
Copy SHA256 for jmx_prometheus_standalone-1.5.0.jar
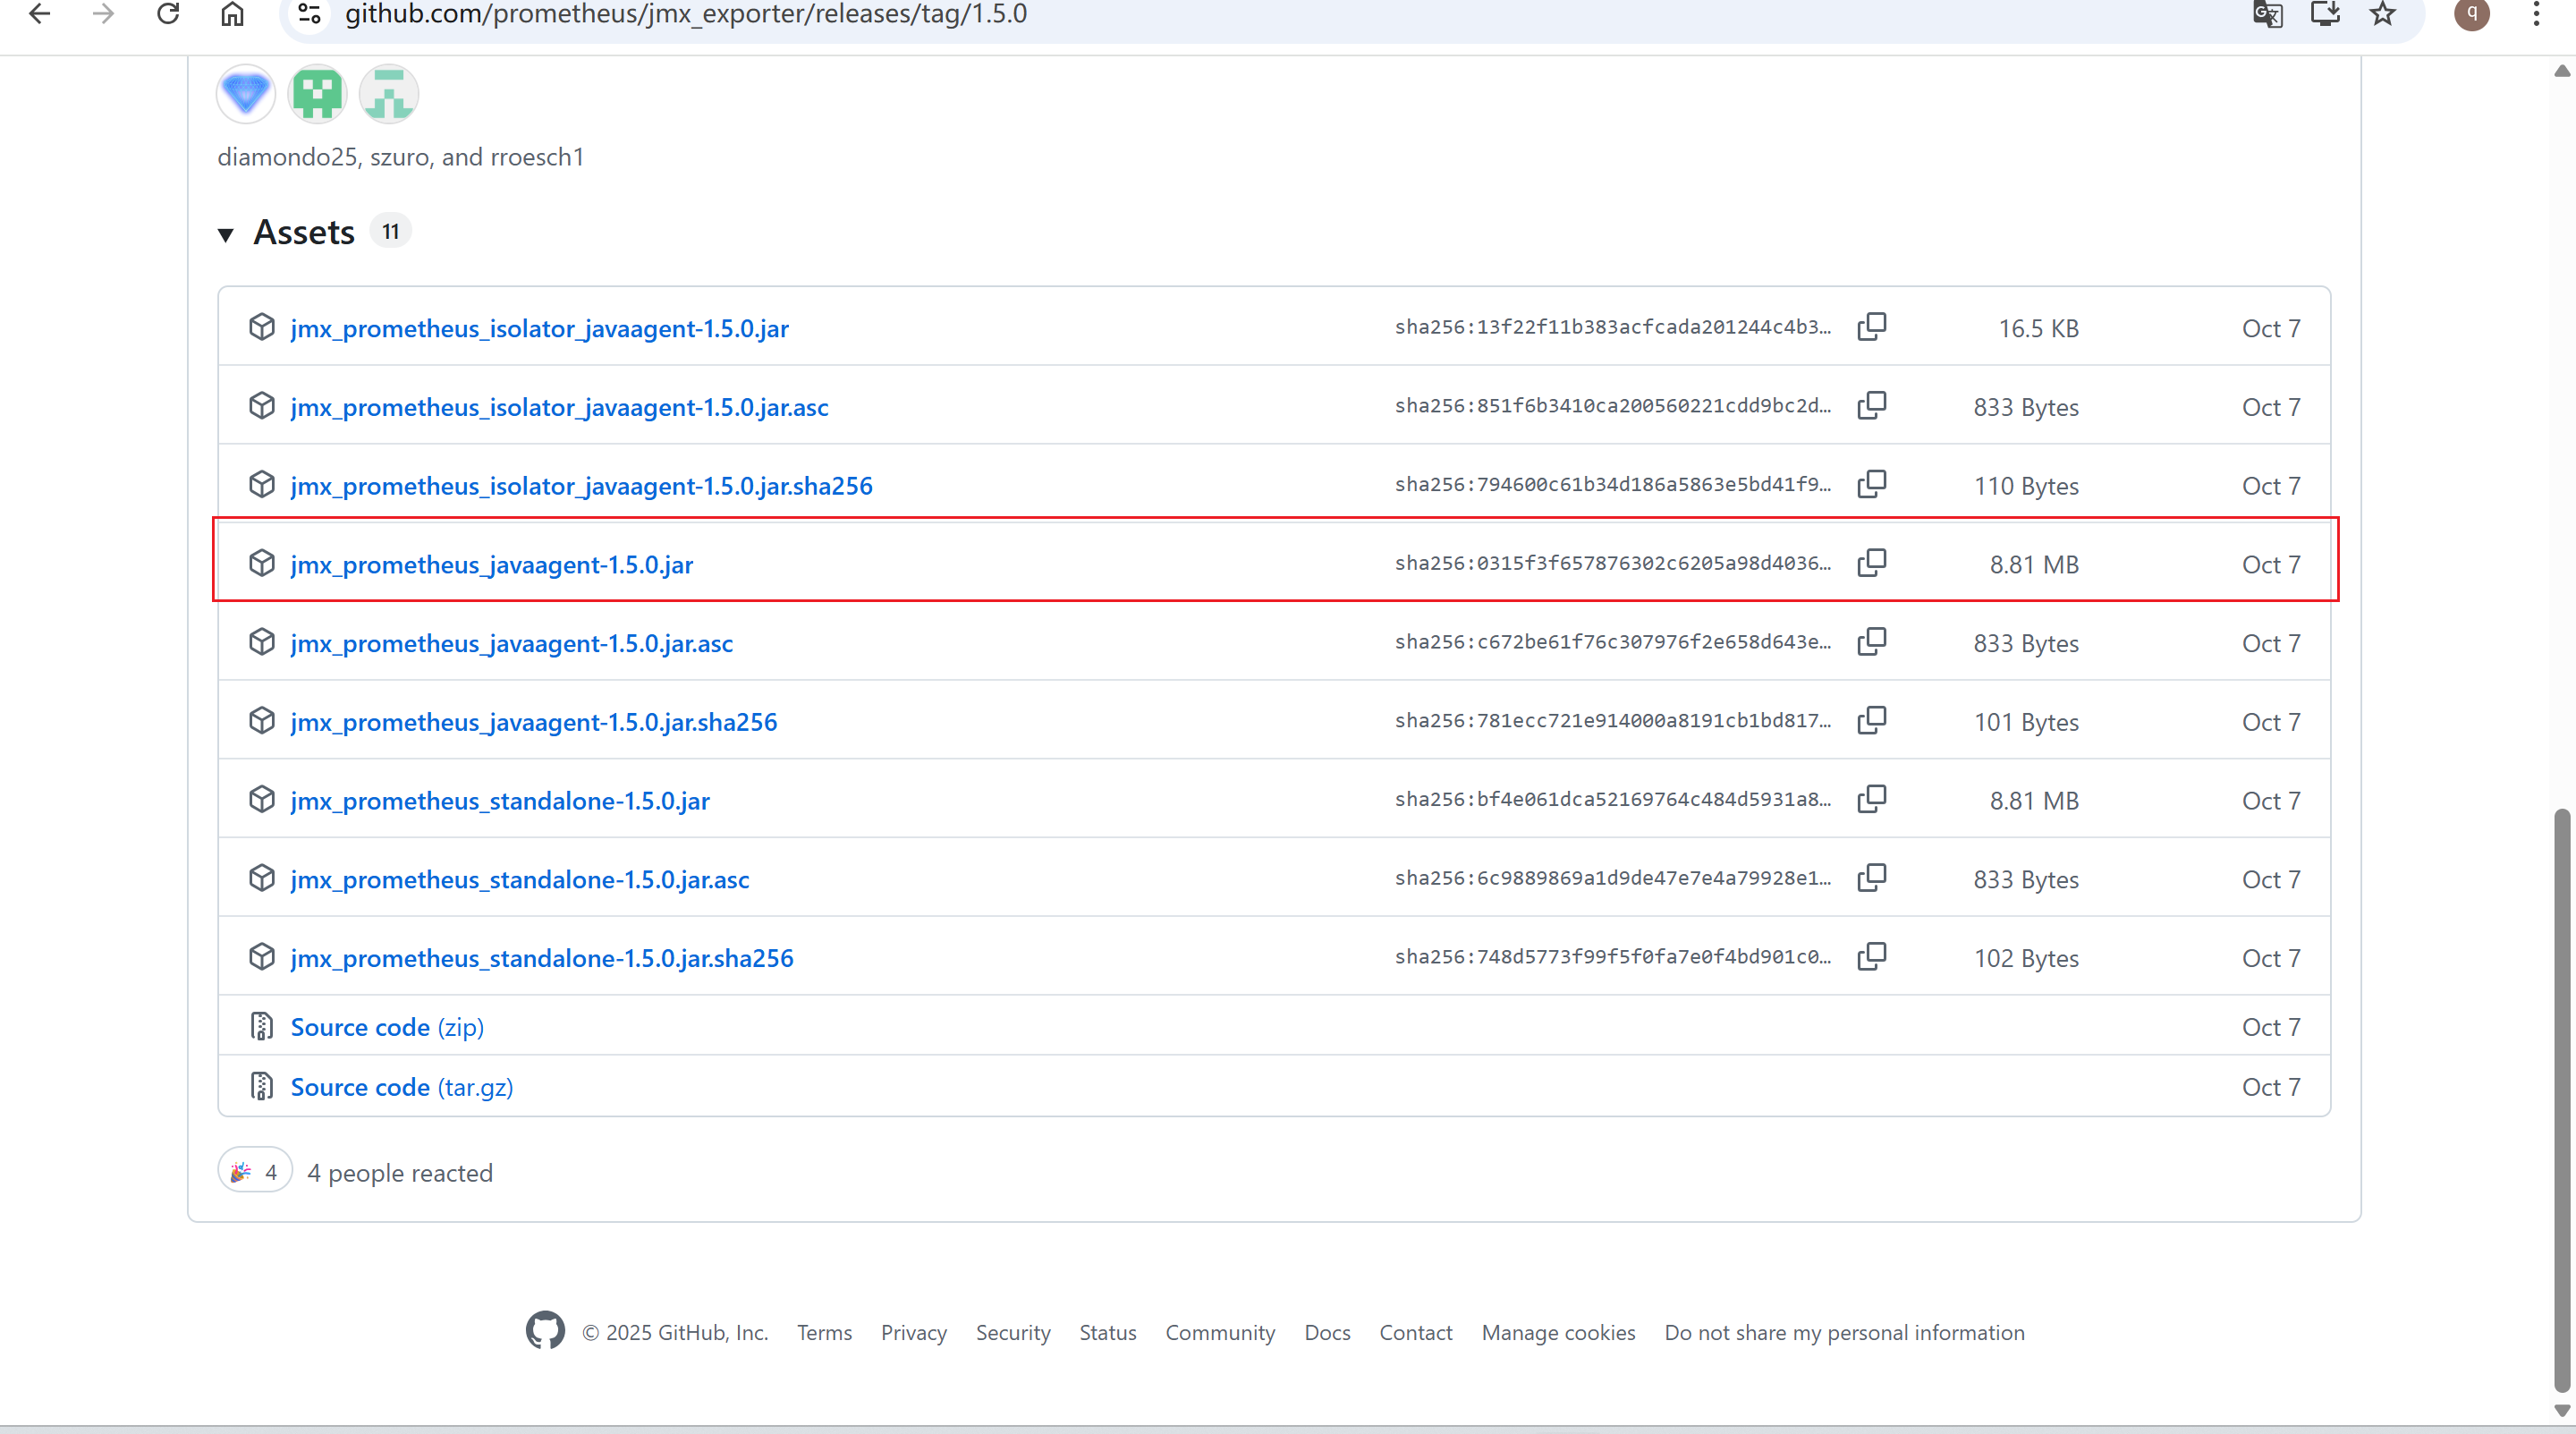click(1872, 799)
